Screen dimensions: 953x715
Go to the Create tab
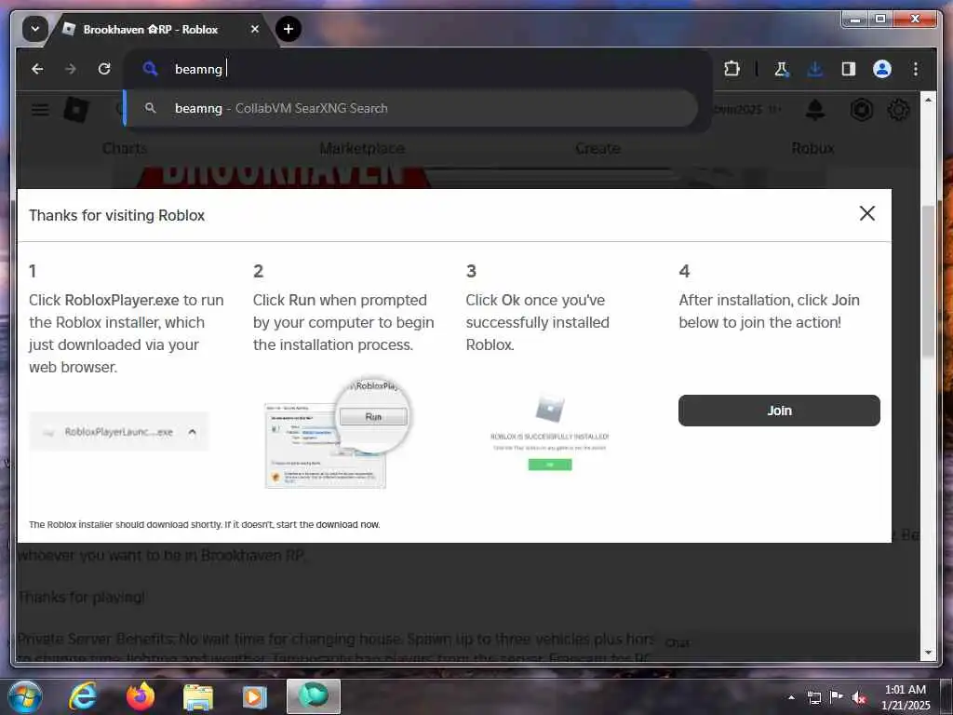[597, 148]
